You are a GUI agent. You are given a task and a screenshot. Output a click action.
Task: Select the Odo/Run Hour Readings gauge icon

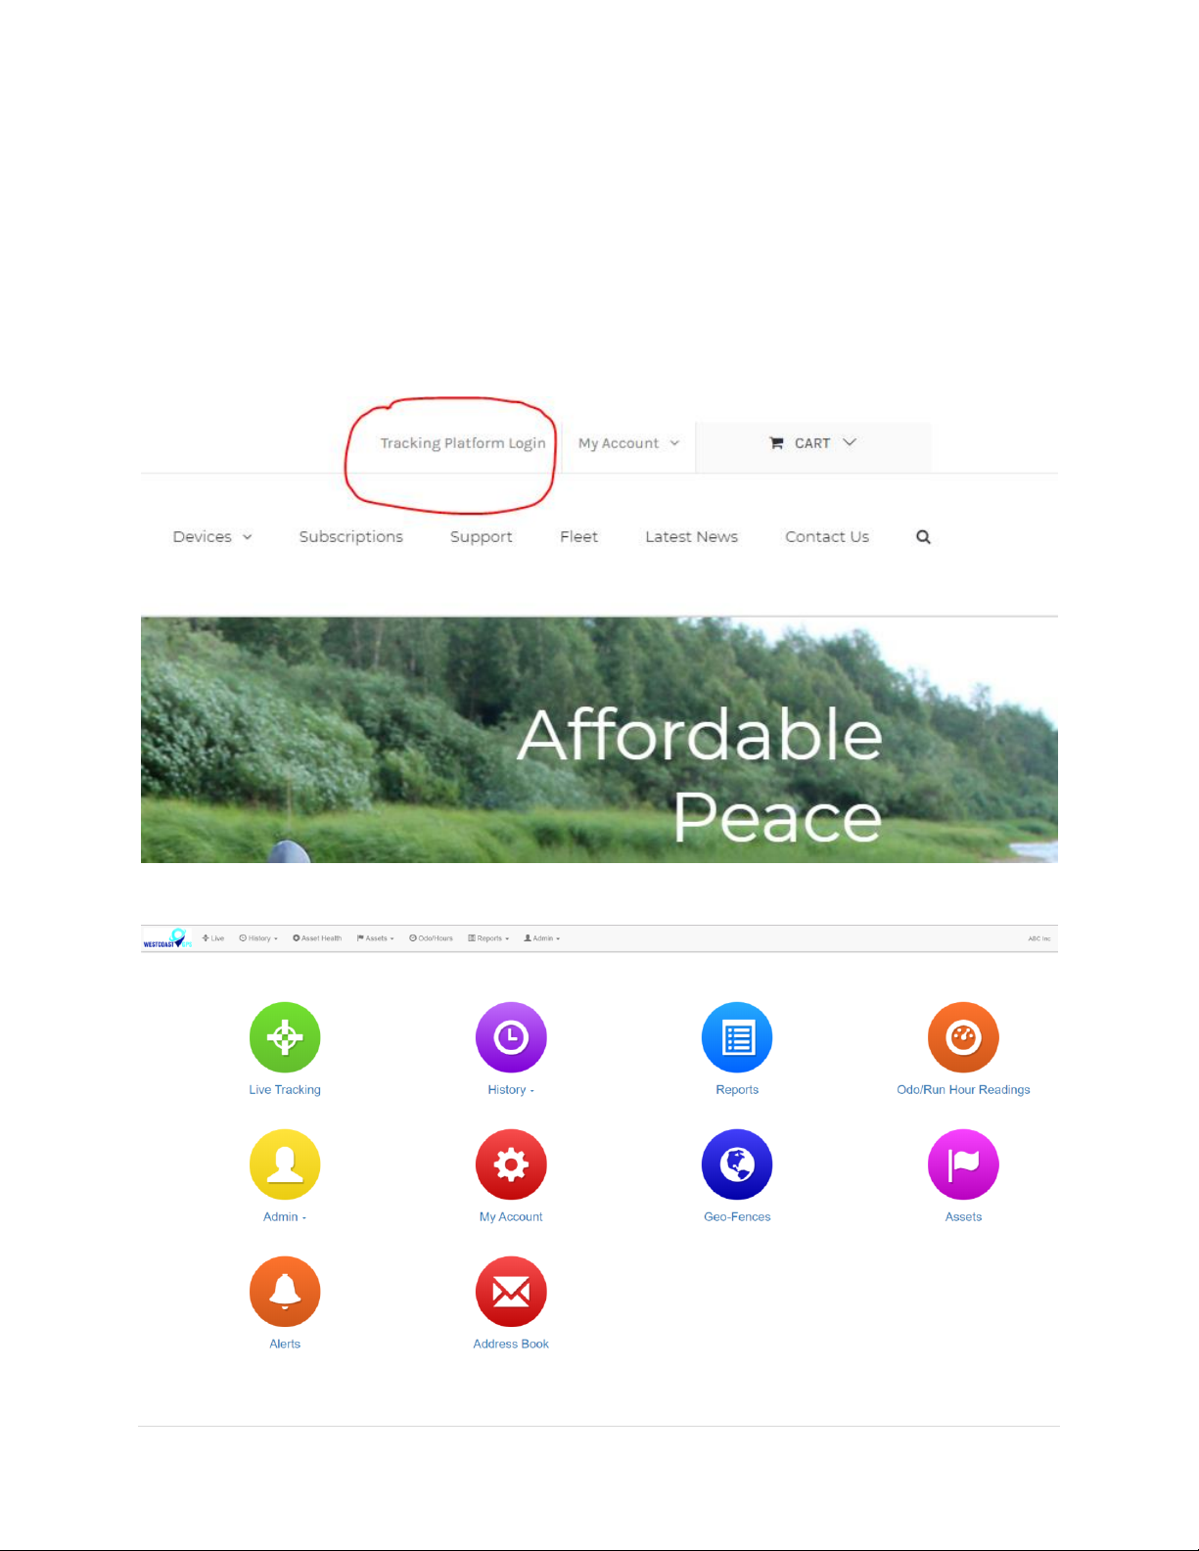[x=963, y=1037]
